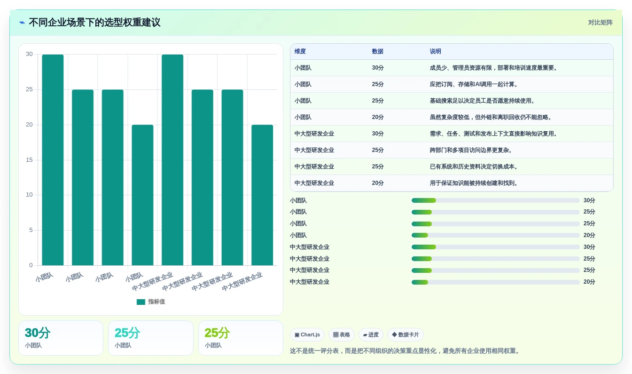Click the 数据 column header
The width and height of the screenshot is (632, 374).
[377, 52]
